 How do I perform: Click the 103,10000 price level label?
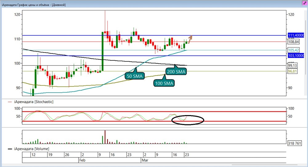(x=296, y=56)
